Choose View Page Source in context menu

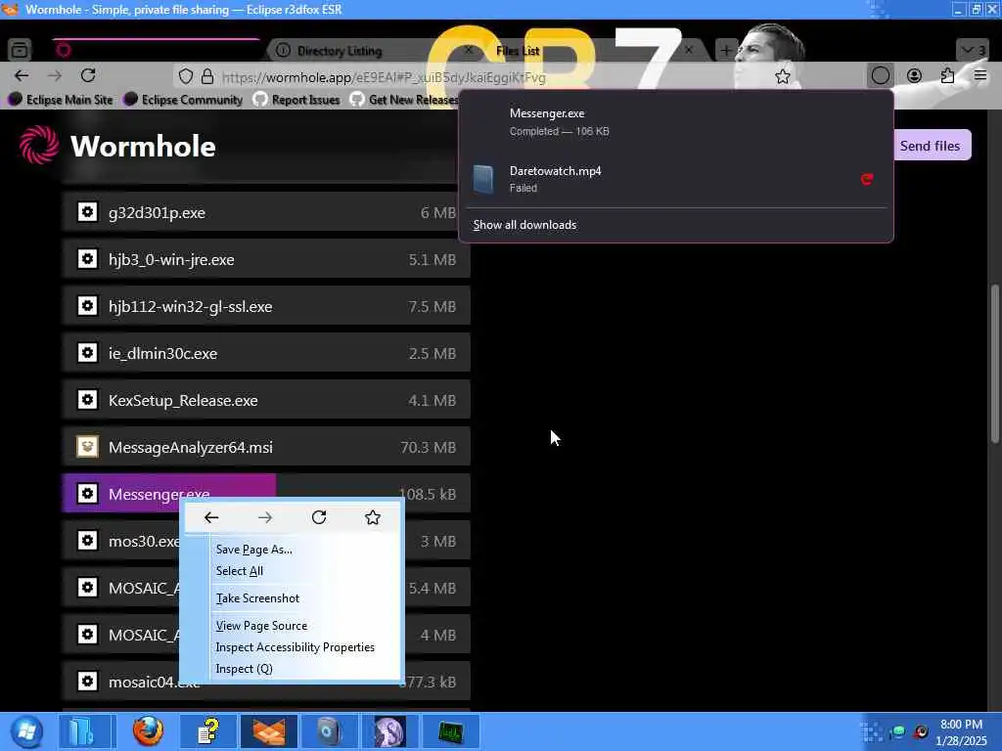point(261,626)
